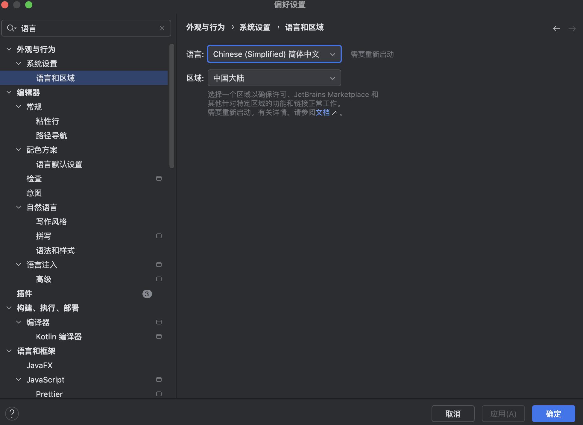
Task: Collapse the 外观与行为 section
Action: tap(9, 49)
